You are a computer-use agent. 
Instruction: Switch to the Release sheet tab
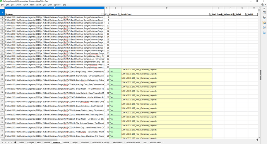[x=47, y=142]
